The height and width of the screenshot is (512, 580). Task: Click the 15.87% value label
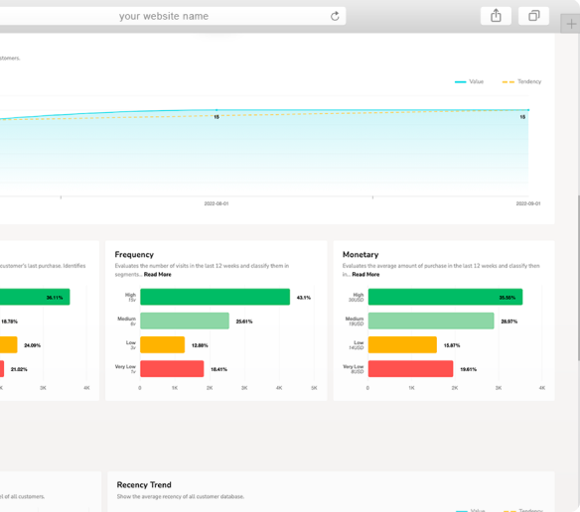(452, 345)
